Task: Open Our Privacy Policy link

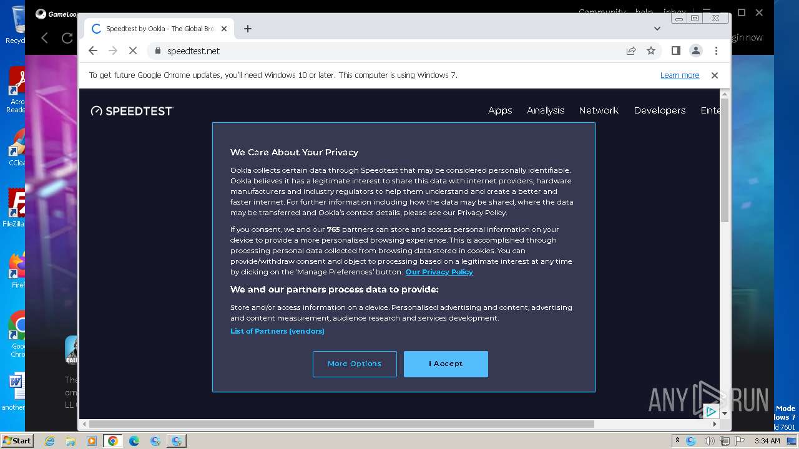Action: (x=439, y=272)
